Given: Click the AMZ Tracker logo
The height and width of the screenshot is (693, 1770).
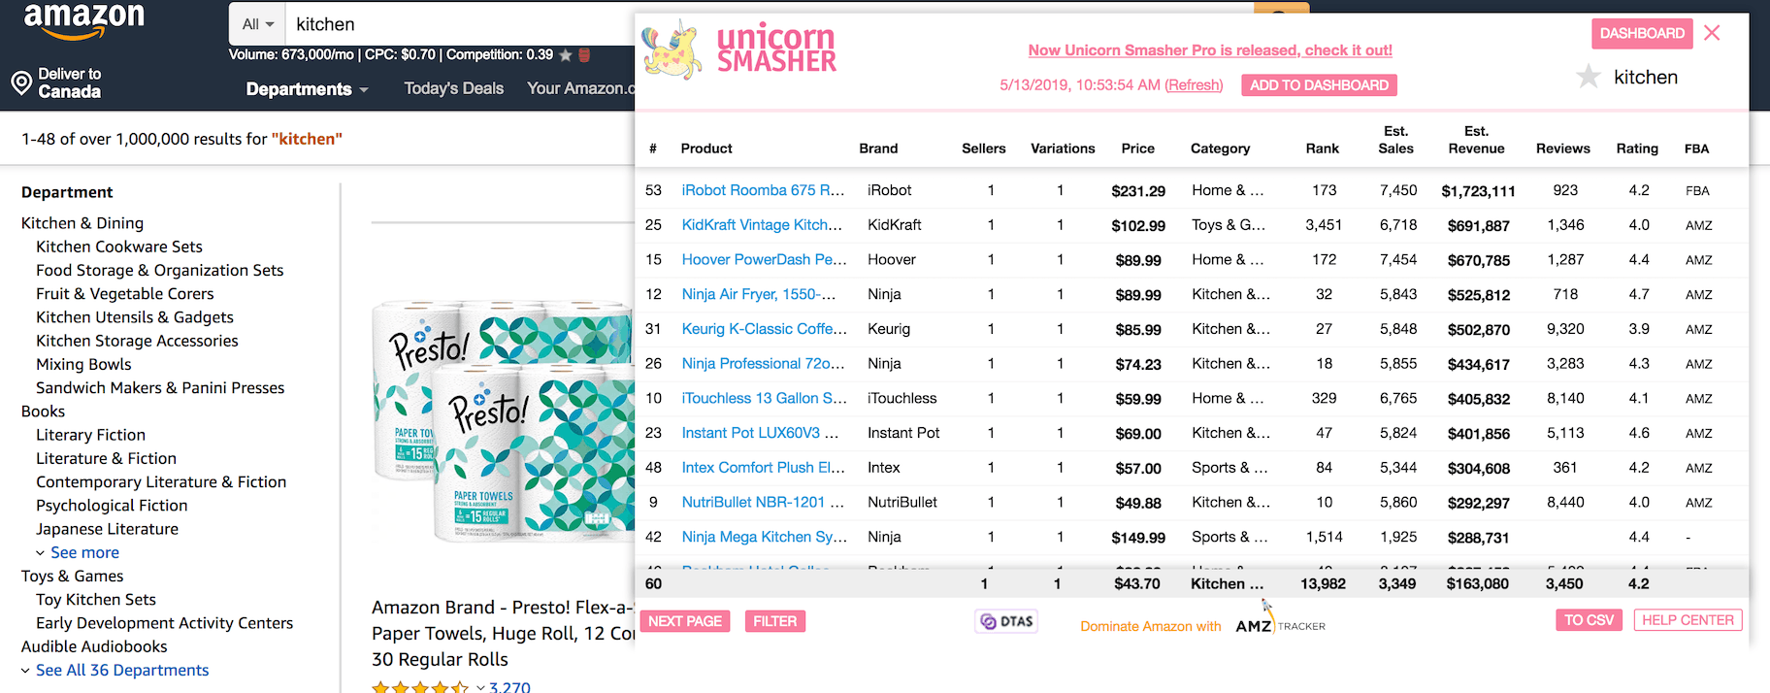Looking at the screenshot, I should pos(1280,626).
